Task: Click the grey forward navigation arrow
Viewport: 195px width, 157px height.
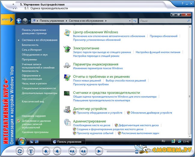Action: pyautogui.click(x=25, y=21)
